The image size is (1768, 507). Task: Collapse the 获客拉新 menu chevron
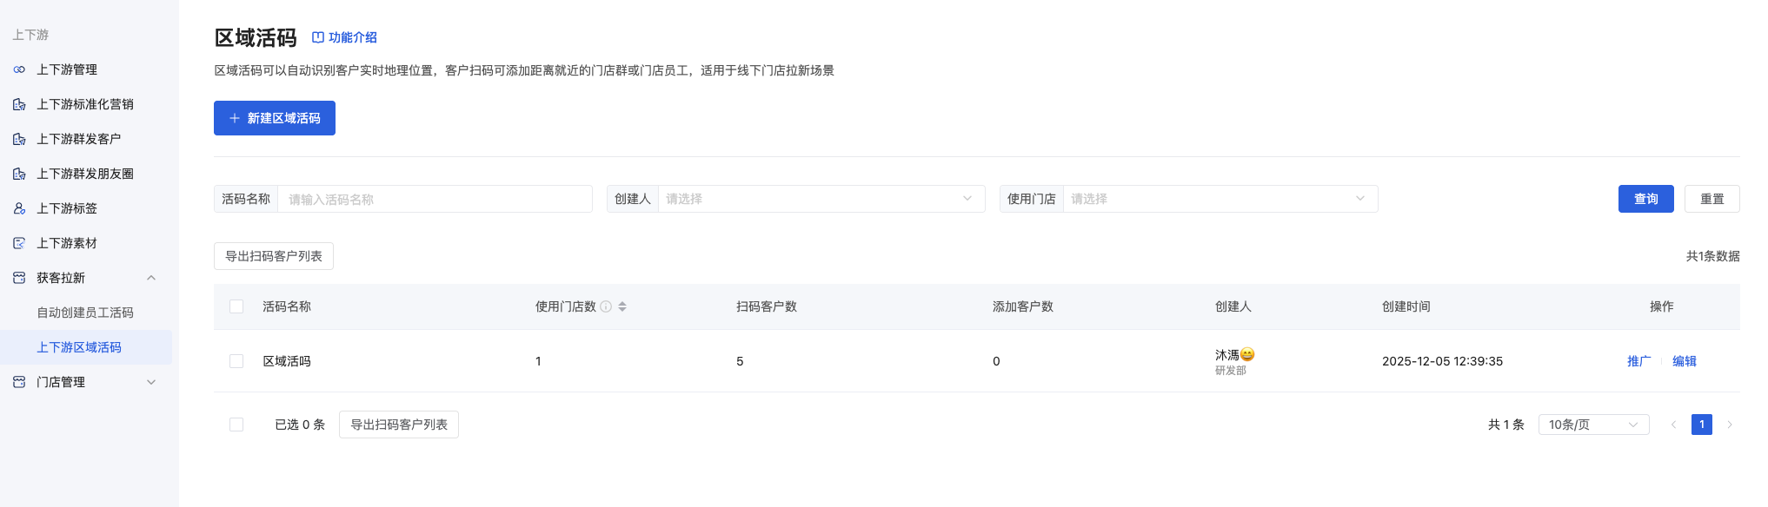151,278
